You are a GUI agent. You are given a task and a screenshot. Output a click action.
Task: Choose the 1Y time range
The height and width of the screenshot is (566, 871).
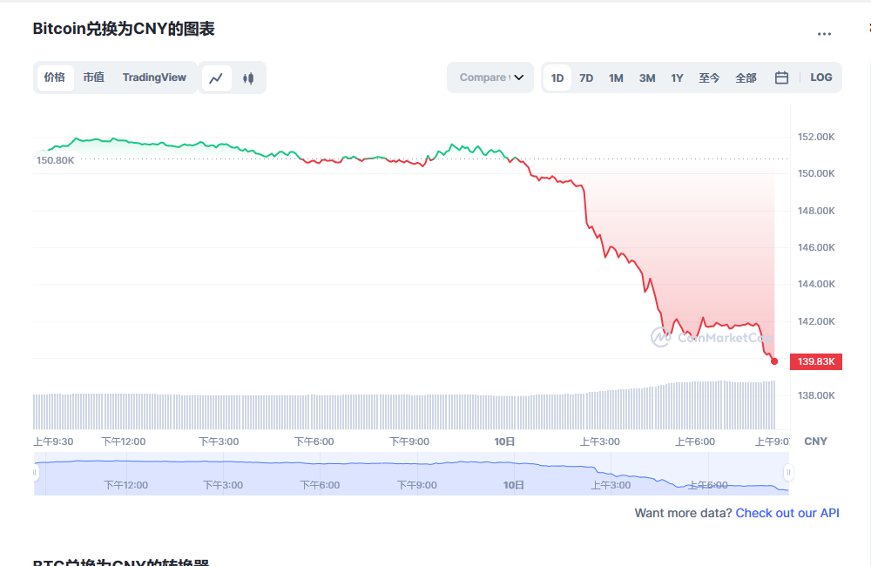click(677, 77)
